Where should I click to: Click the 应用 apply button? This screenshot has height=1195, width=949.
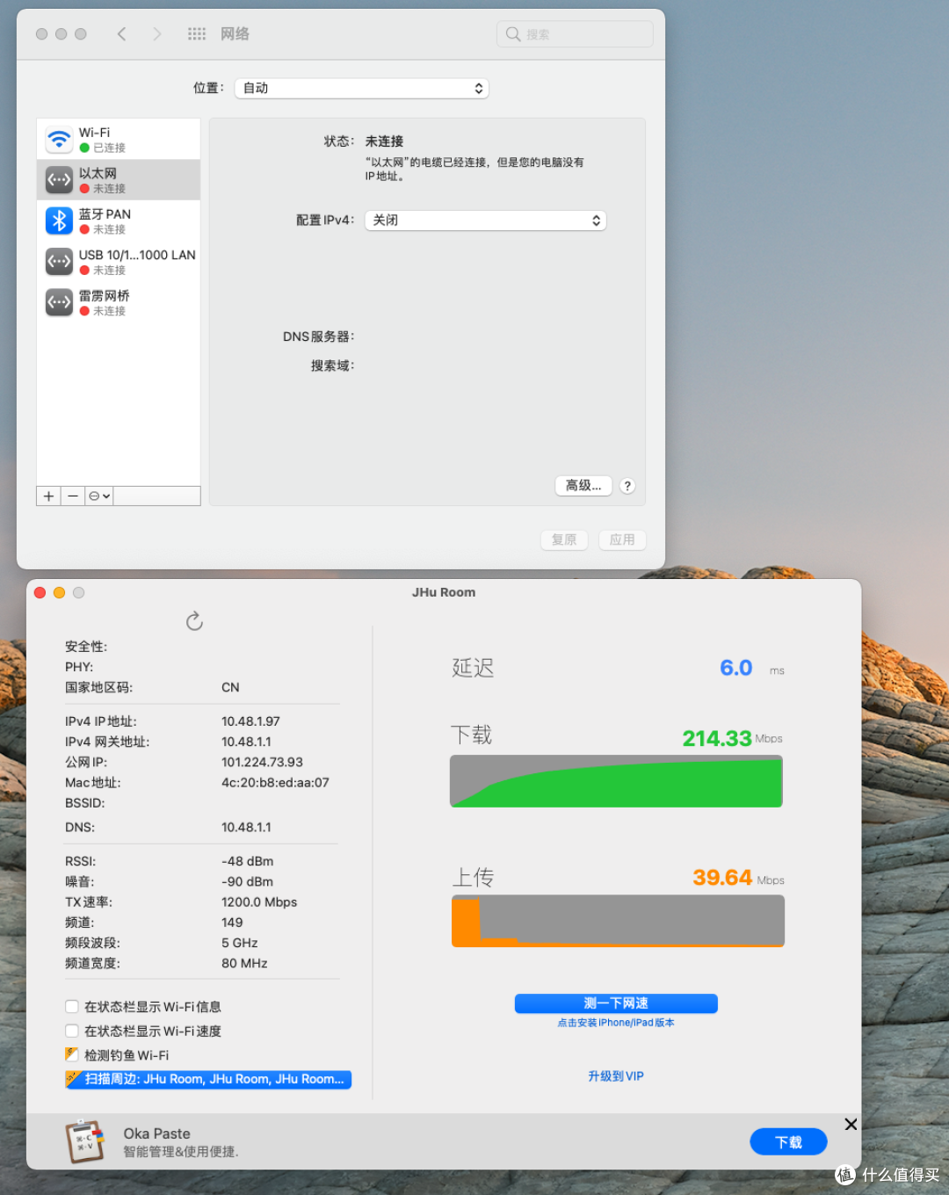[622, 540]
